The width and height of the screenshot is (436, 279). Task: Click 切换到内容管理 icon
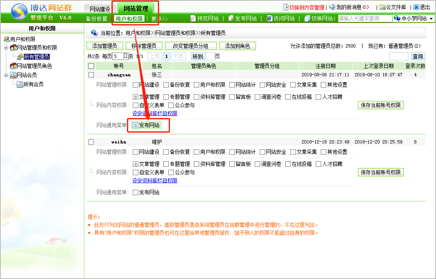click(286, 7)
